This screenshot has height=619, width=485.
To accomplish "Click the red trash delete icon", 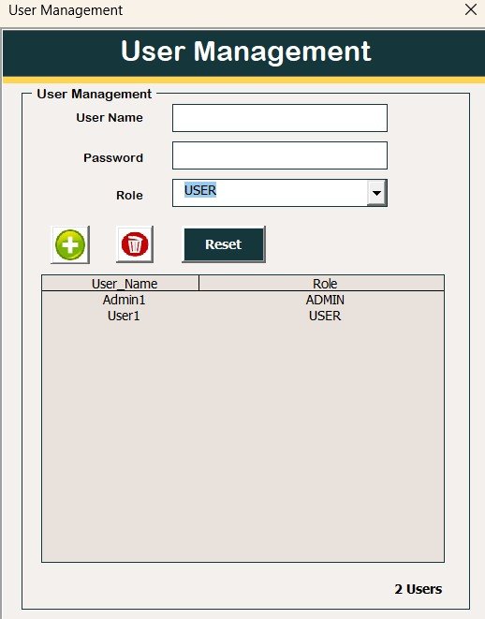I will [x=135, y=244].
